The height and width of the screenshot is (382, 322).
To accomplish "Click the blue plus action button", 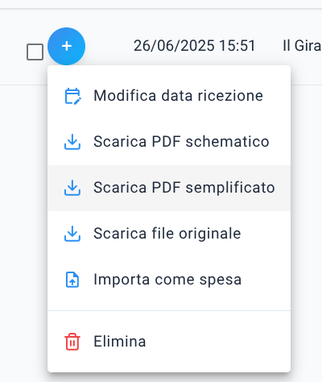I will click(x=67, y=46).
